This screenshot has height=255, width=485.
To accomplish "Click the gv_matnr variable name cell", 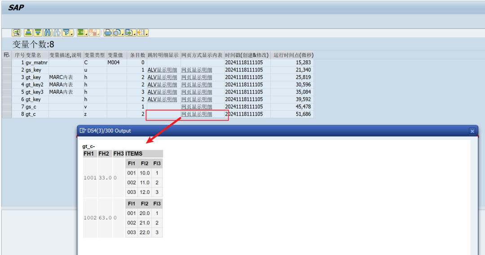I will (x=36, y=63).
